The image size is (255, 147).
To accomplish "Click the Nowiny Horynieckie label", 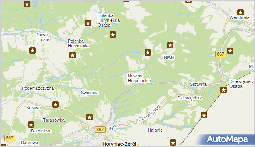I will [x=139, y=78].
